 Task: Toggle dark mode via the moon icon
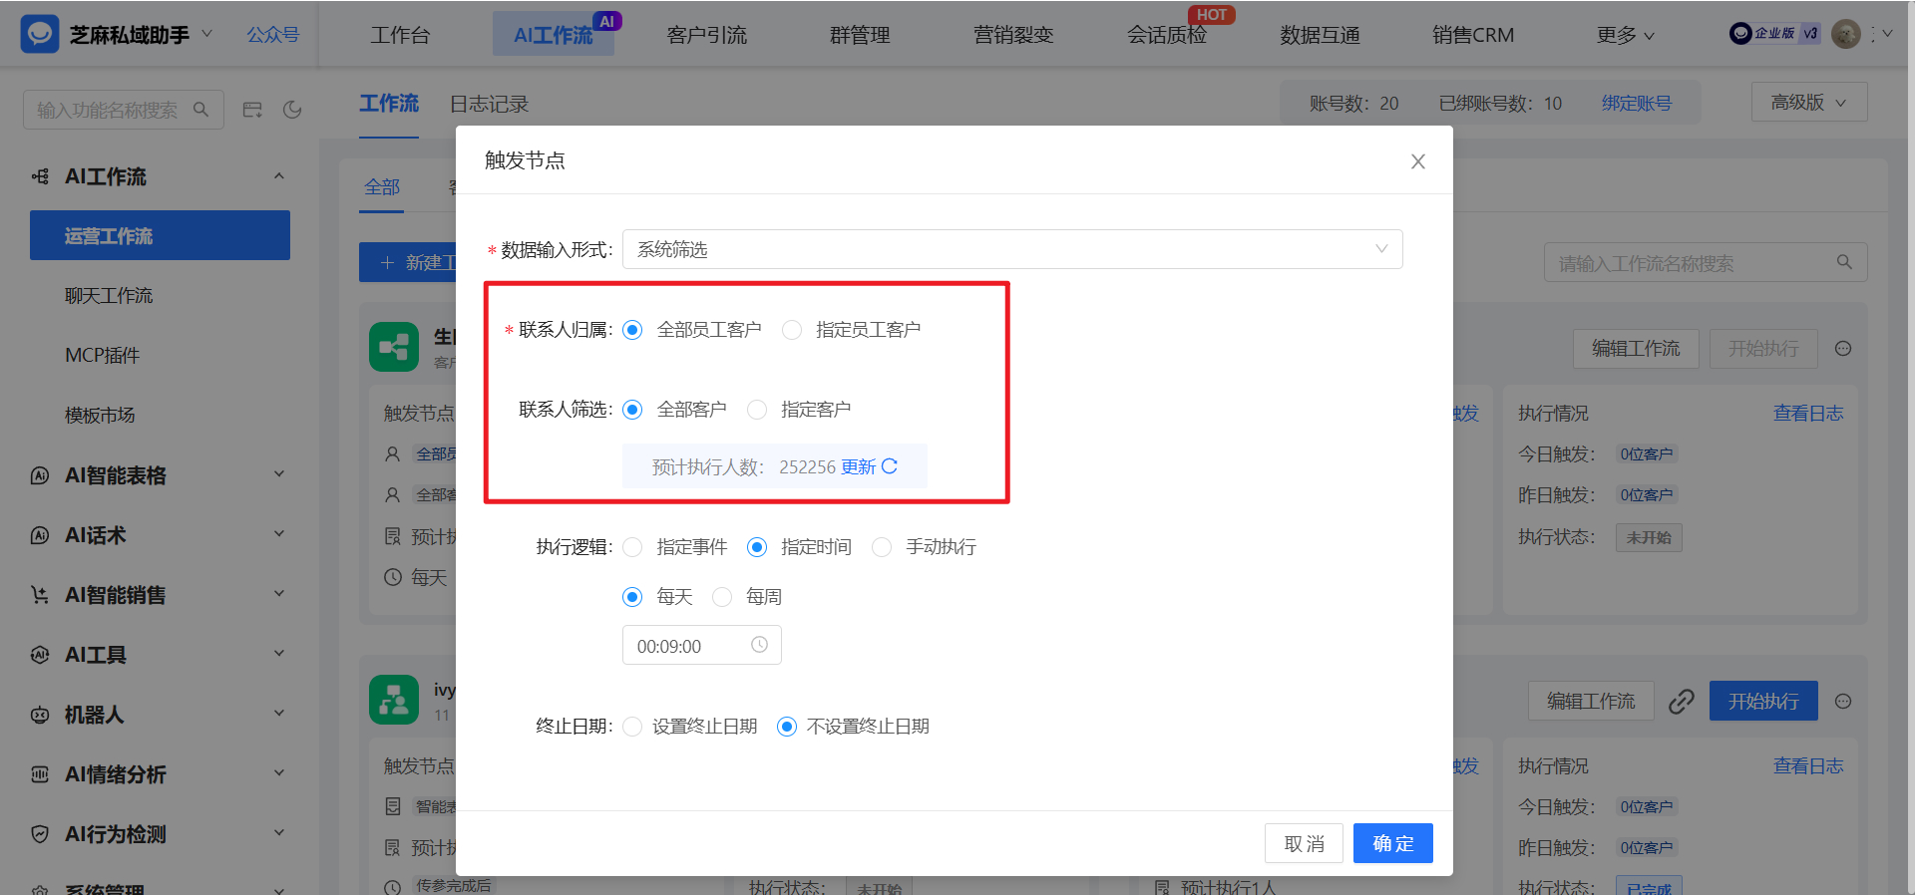click(x=292, y=110)
